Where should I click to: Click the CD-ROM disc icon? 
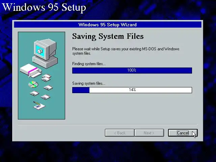point(33,84)
